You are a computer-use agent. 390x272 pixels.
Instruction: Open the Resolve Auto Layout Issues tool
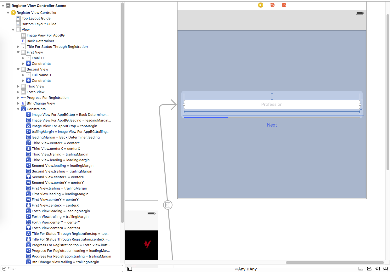[x=386, y=269]
